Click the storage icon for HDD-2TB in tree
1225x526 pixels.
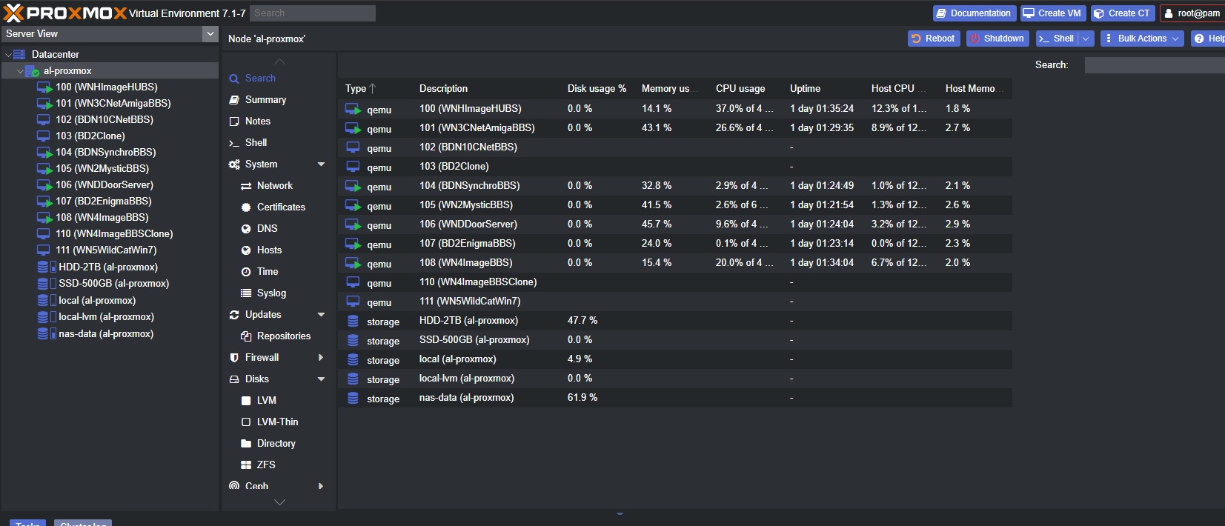(x=43, y=267)
